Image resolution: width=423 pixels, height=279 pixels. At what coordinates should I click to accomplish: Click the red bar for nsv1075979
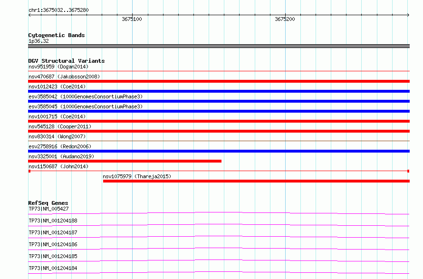coord(256,181)
